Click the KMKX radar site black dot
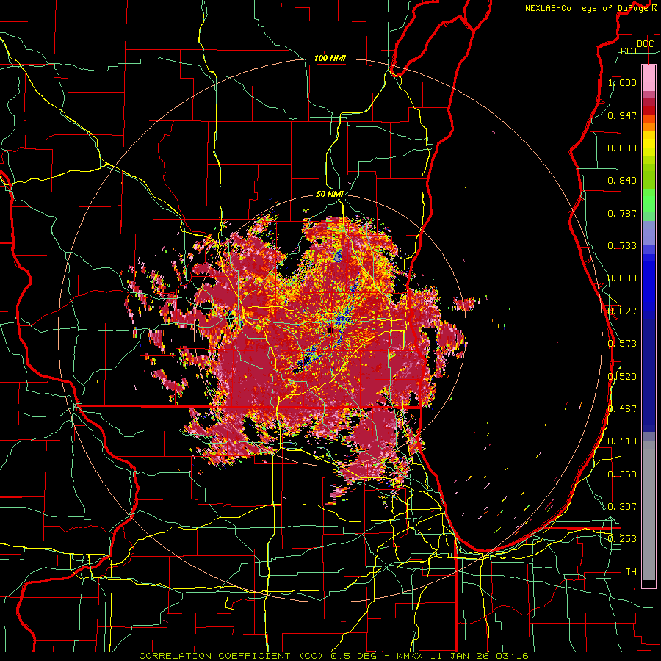This screenshot has height=661, width=661. (330, 330)
